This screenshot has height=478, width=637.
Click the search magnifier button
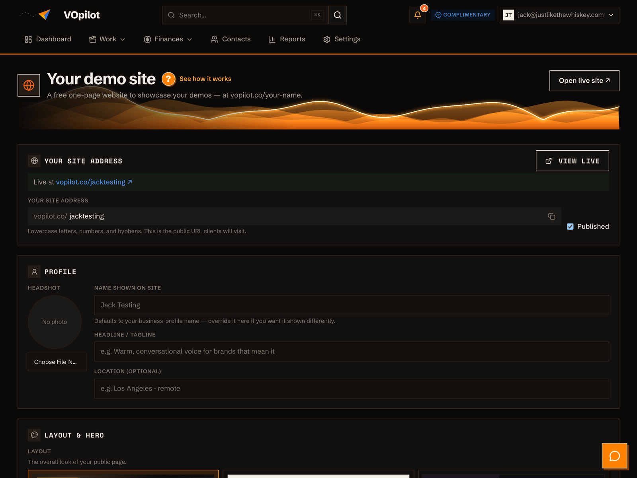pyautogui.click(x=338, y=15)
